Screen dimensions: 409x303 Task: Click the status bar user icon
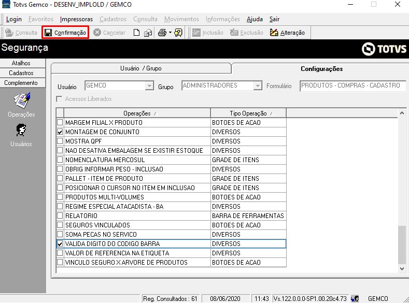coord(355,298)
